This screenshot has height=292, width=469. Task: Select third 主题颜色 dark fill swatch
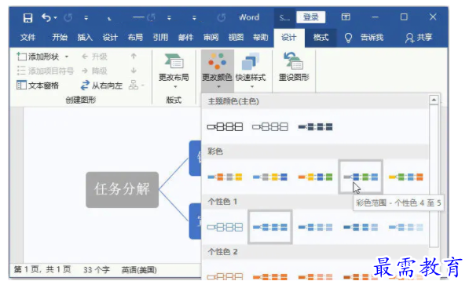(315, 127)
